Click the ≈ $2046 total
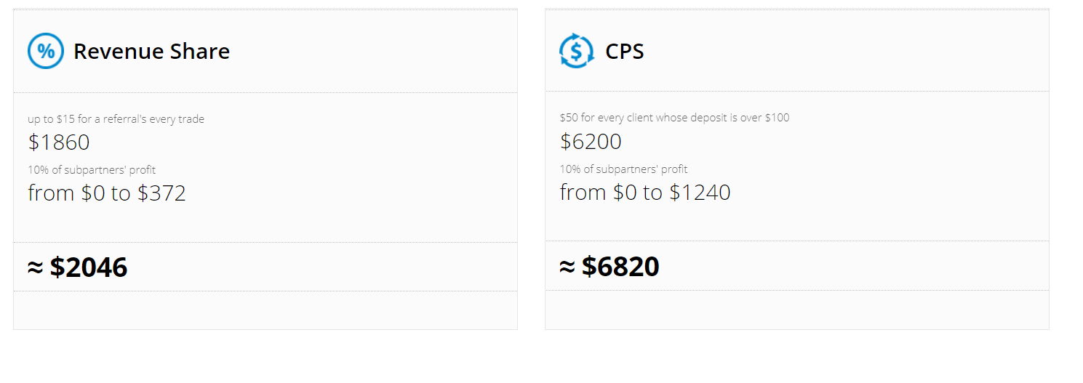1083x383 pixels. (78, 267)
